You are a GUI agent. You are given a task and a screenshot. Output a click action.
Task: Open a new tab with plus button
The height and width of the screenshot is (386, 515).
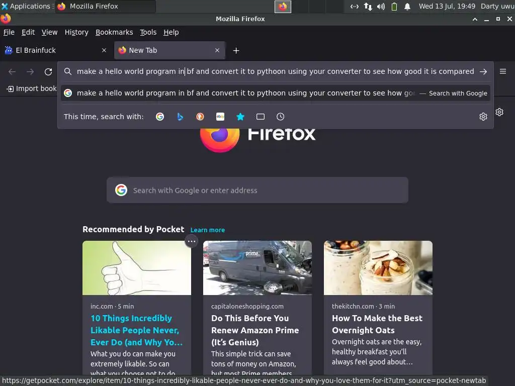[236, 51]
